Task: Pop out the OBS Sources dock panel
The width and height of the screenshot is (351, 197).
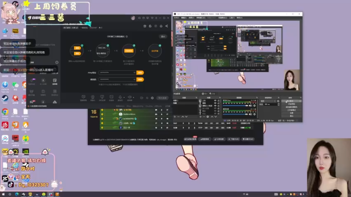Action: click(x=220, y=98)
